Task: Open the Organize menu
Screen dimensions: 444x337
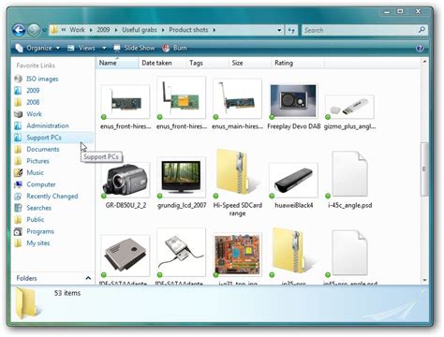Action: pos(37,48)
